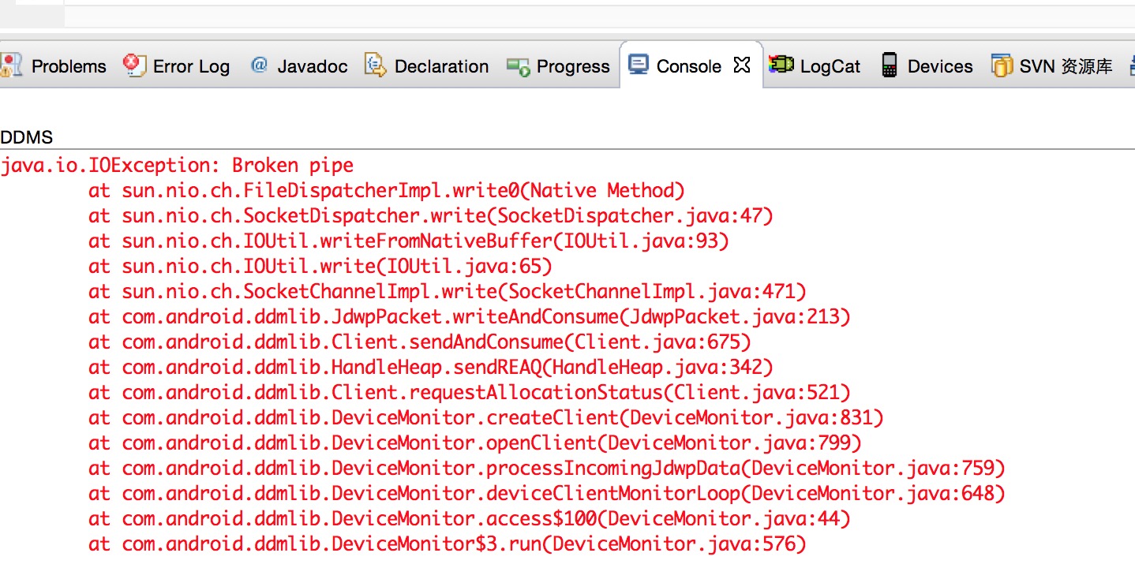Click the Declaration document icon
The height and width of the screenshot is (579, 1135).
pyautogui.click(x=375, y=65)
